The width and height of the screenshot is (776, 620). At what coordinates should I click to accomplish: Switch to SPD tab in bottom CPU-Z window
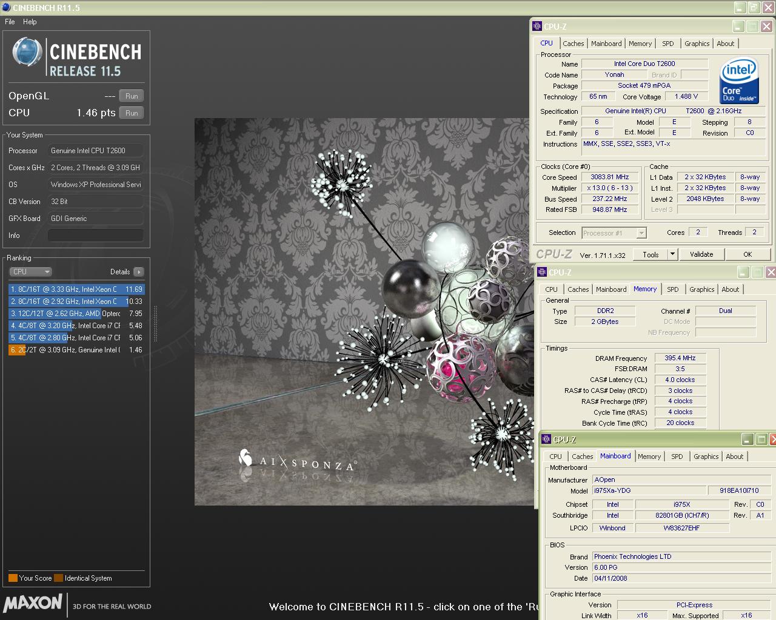677,457
